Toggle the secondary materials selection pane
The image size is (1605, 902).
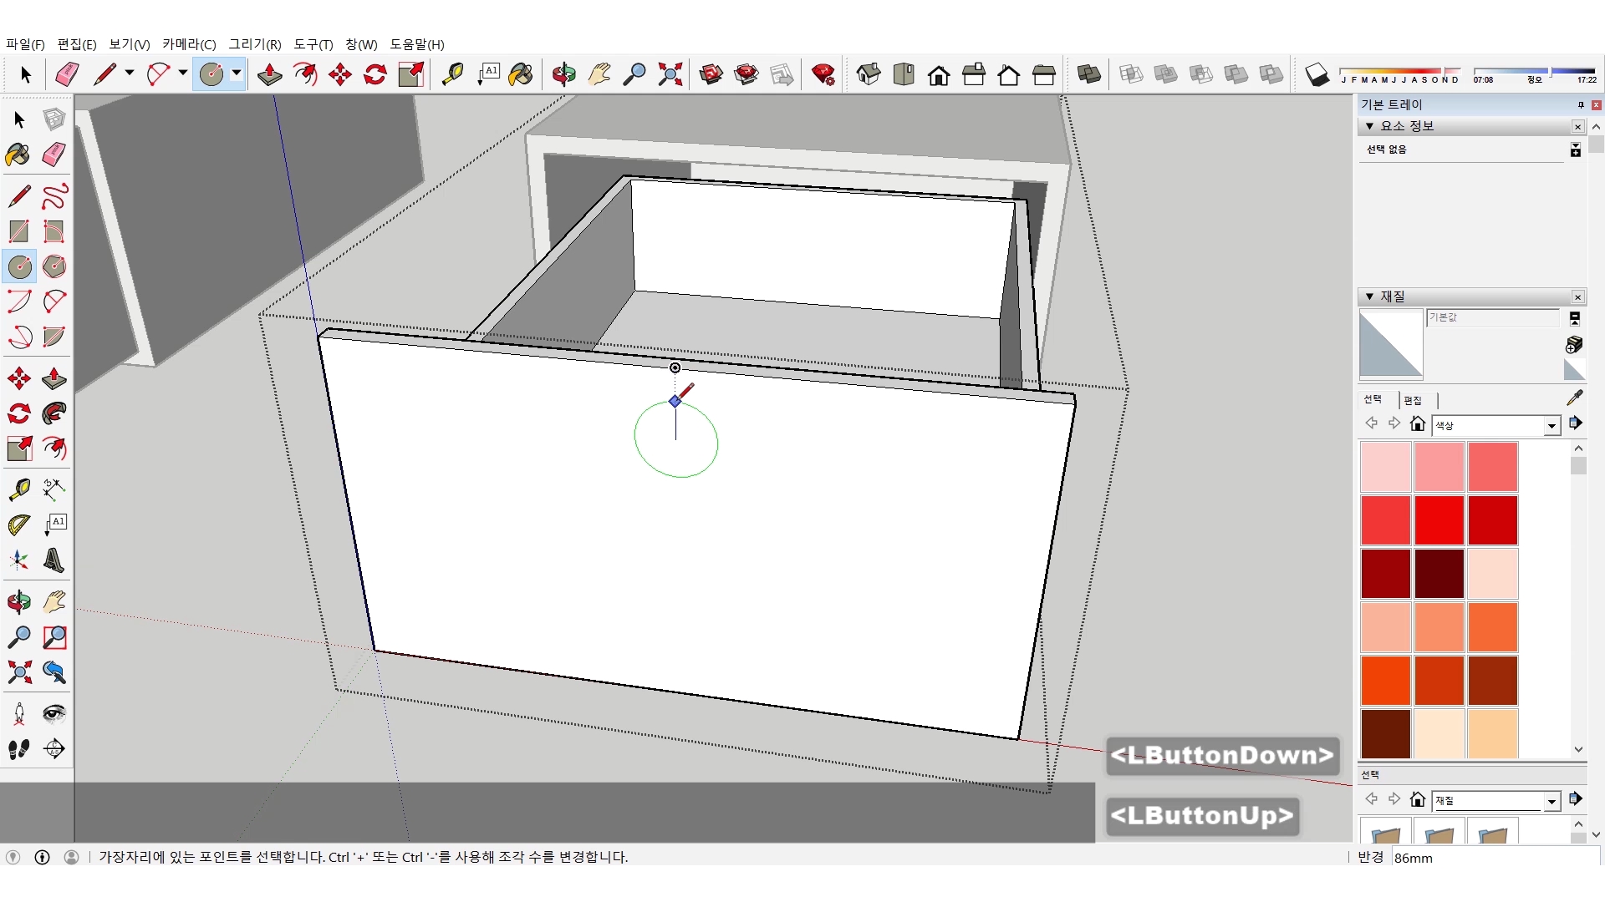(x=1574, y=318)
